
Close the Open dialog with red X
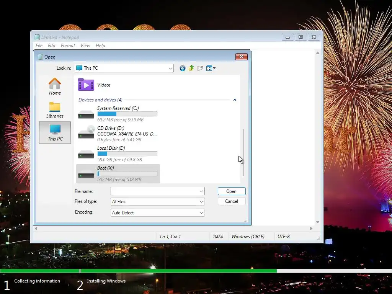pos(241,57)
